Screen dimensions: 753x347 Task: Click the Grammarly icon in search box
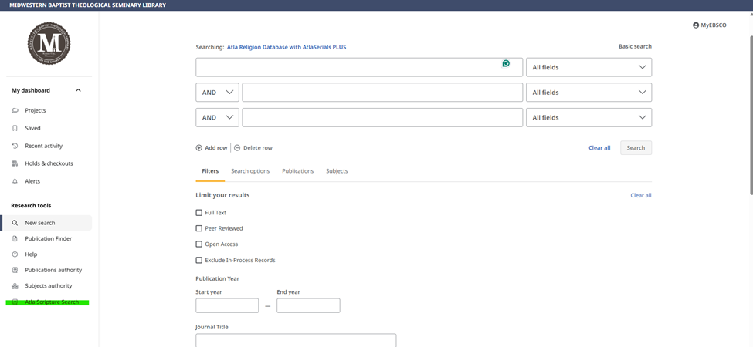506,63
